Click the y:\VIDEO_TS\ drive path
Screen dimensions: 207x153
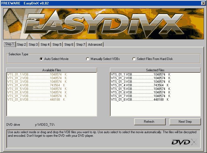tap(45, 125)
